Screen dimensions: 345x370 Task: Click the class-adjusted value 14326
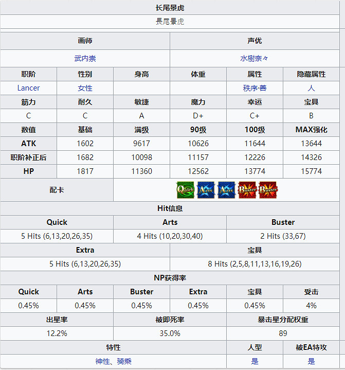point(311,157)
